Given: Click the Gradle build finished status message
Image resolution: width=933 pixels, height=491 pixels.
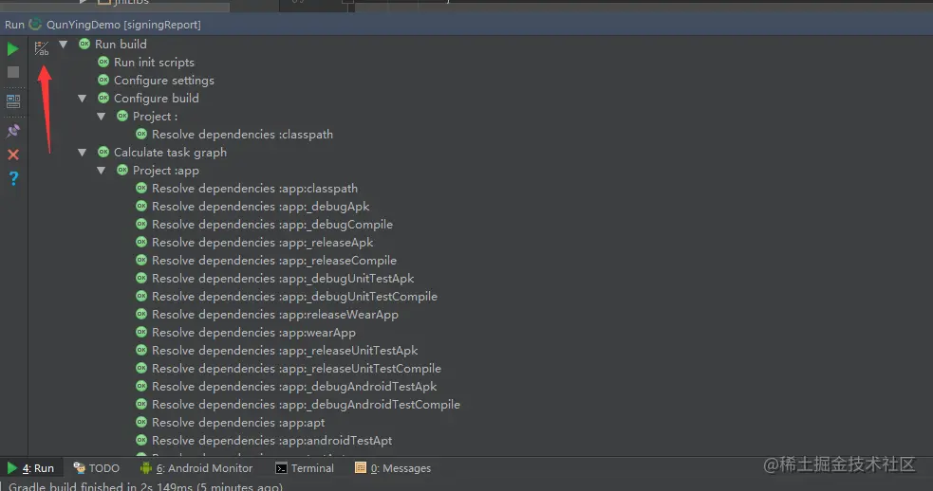Looking at the screenshot, I should [x=145, y=486].
